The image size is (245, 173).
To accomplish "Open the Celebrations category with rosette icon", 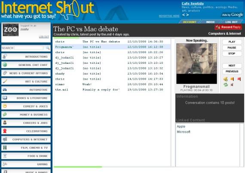I will (x=26, y=131).
